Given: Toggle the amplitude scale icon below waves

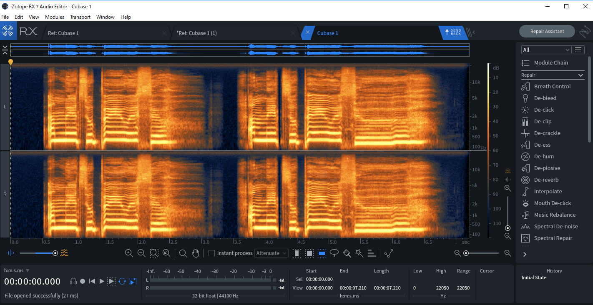Looking at the screenshot, I should (508, 179).
